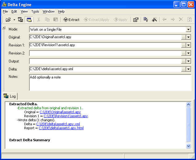Click into the Original path field
Screen dimensions: 196x160
105,37
